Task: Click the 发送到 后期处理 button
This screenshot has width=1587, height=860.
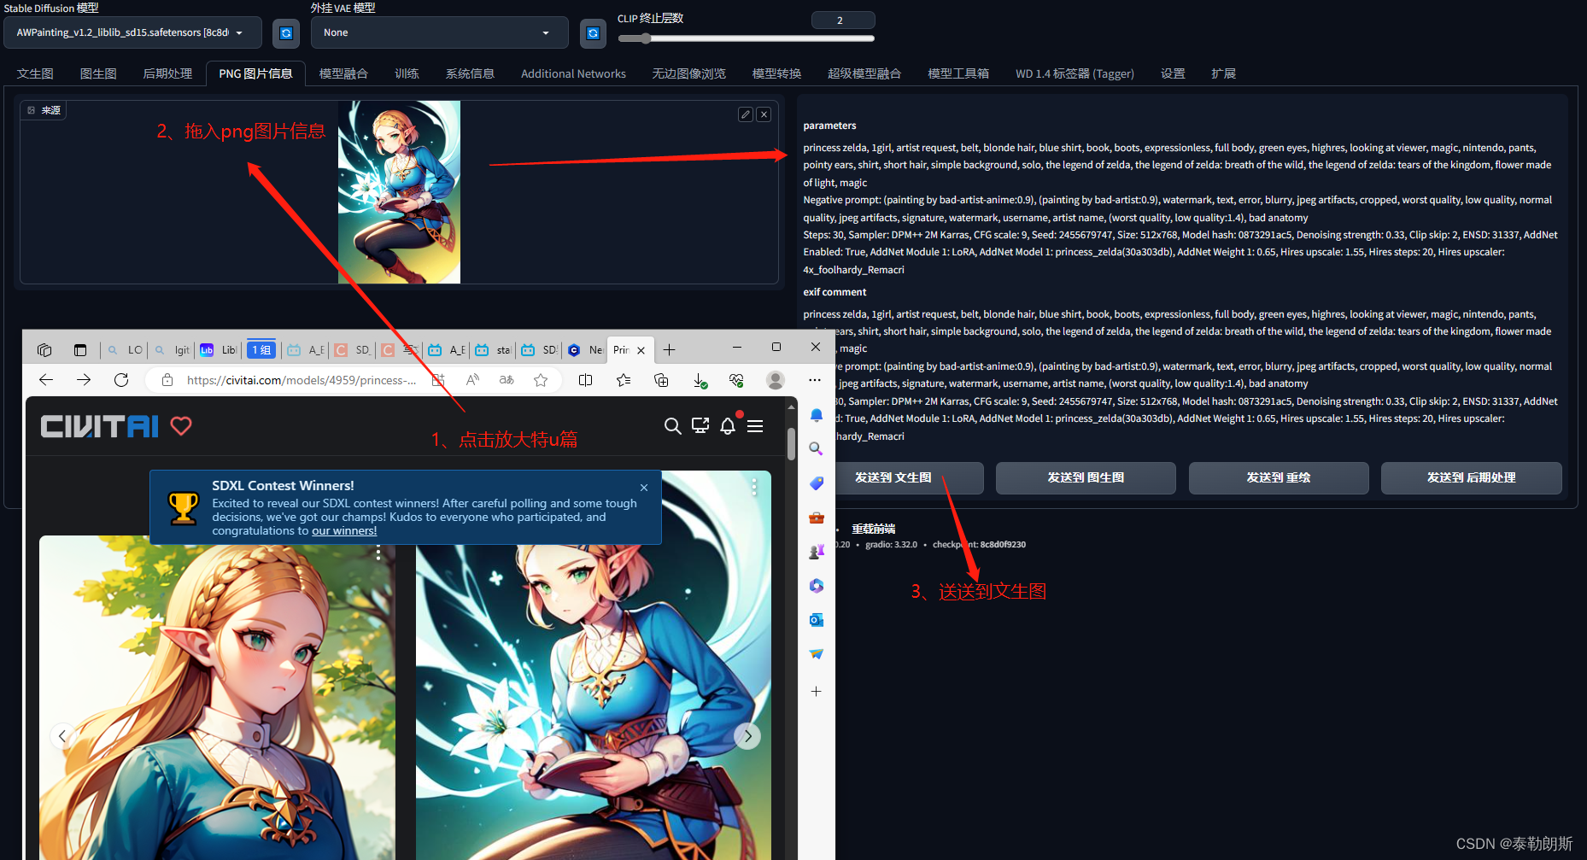Action: pos(1471,478)
